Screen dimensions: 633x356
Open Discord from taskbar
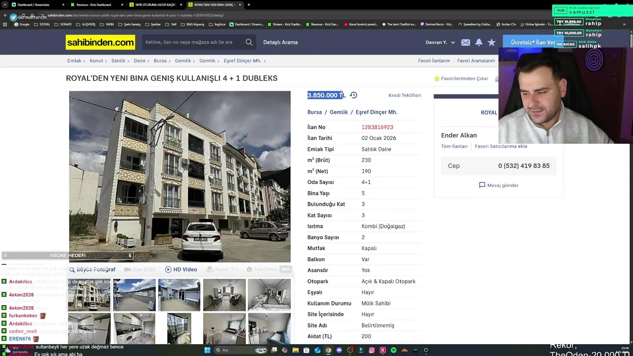point(339,350)
